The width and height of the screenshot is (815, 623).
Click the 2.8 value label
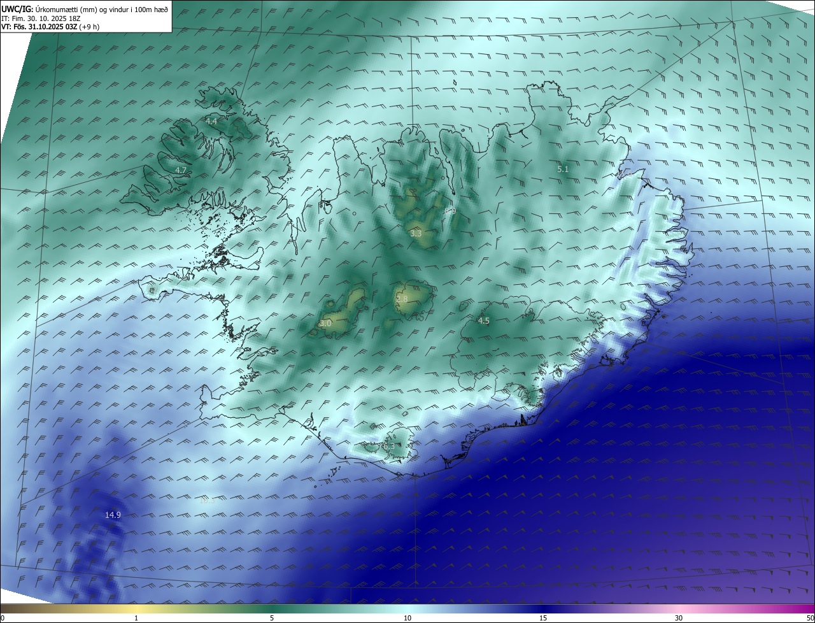tap(402, 299)
